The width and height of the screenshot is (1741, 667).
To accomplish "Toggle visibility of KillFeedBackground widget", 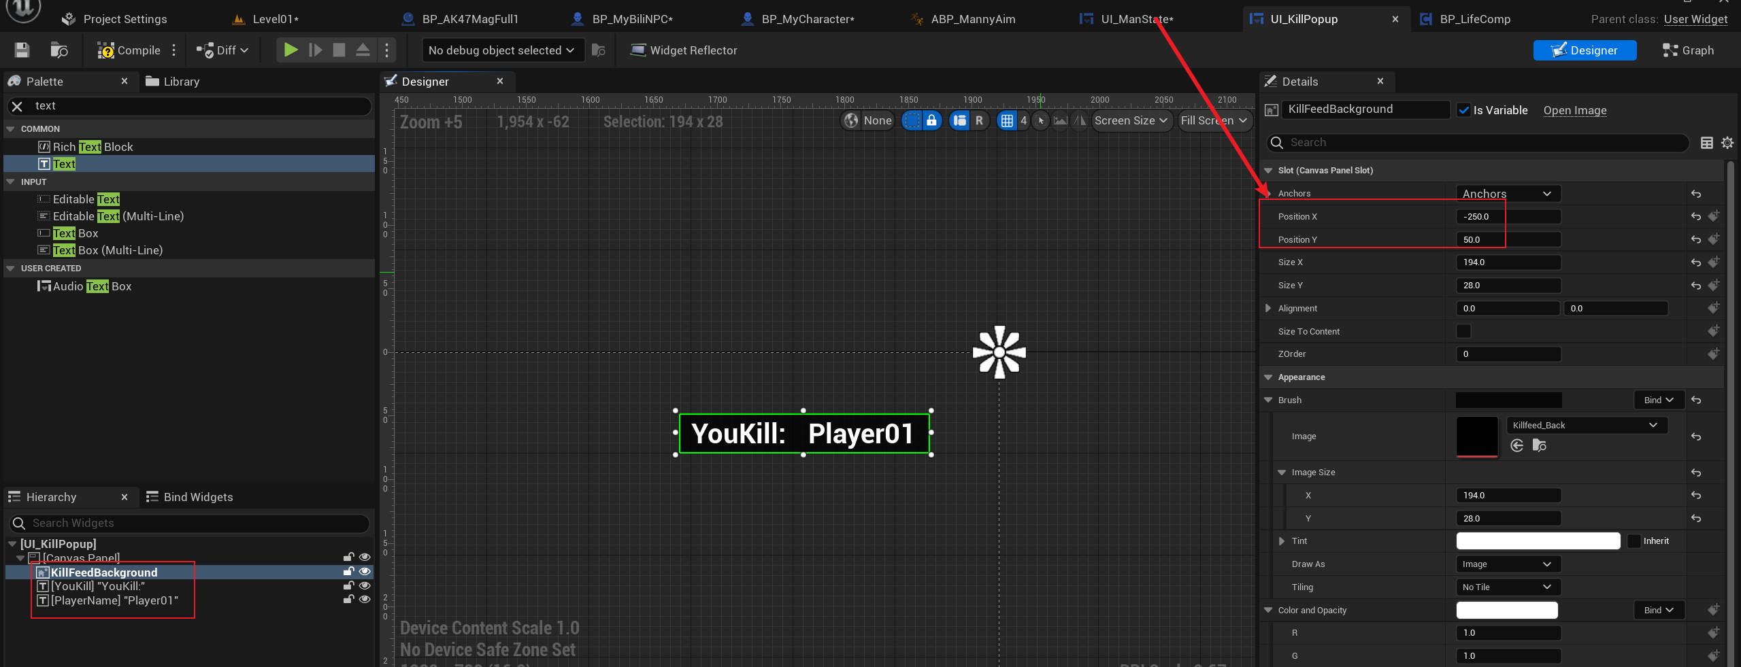I will click(365, 571).
